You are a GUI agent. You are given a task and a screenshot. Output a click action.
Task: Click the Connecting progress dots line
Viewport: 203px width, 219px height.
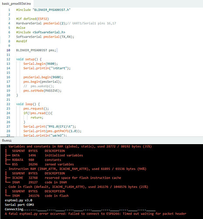click(x=80, y=209)
